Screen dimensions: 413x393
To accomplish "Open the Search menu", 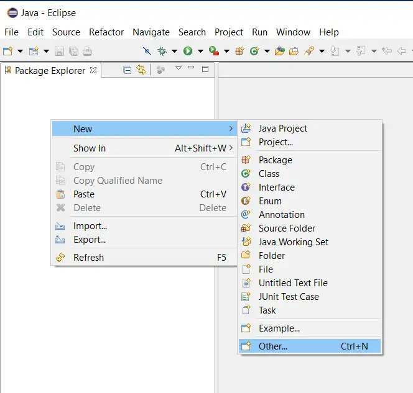I will click(192, 32).
